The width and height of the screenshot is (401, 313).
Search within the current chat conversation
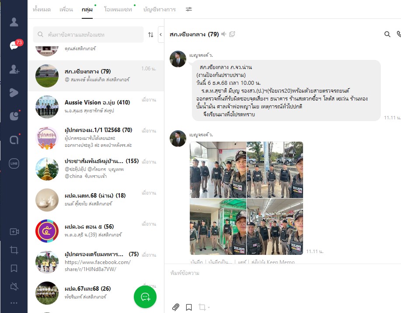tap(387, 34)
